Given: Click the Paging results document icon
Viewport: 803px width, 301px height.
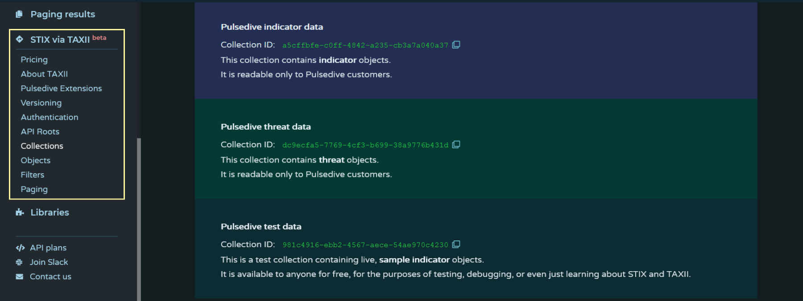Looking at the screenshot, I should (19, 14).
